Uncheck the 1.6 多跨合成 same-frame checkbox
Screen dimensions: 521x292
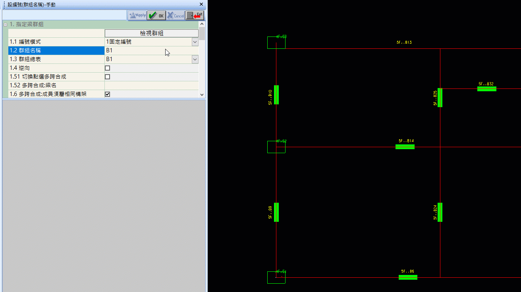(x=107, y=94)
